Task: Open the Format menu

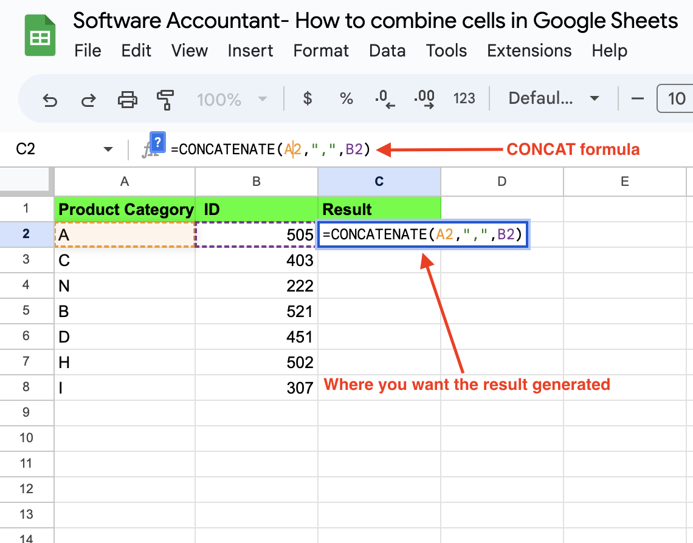Action: coord(321,51)
